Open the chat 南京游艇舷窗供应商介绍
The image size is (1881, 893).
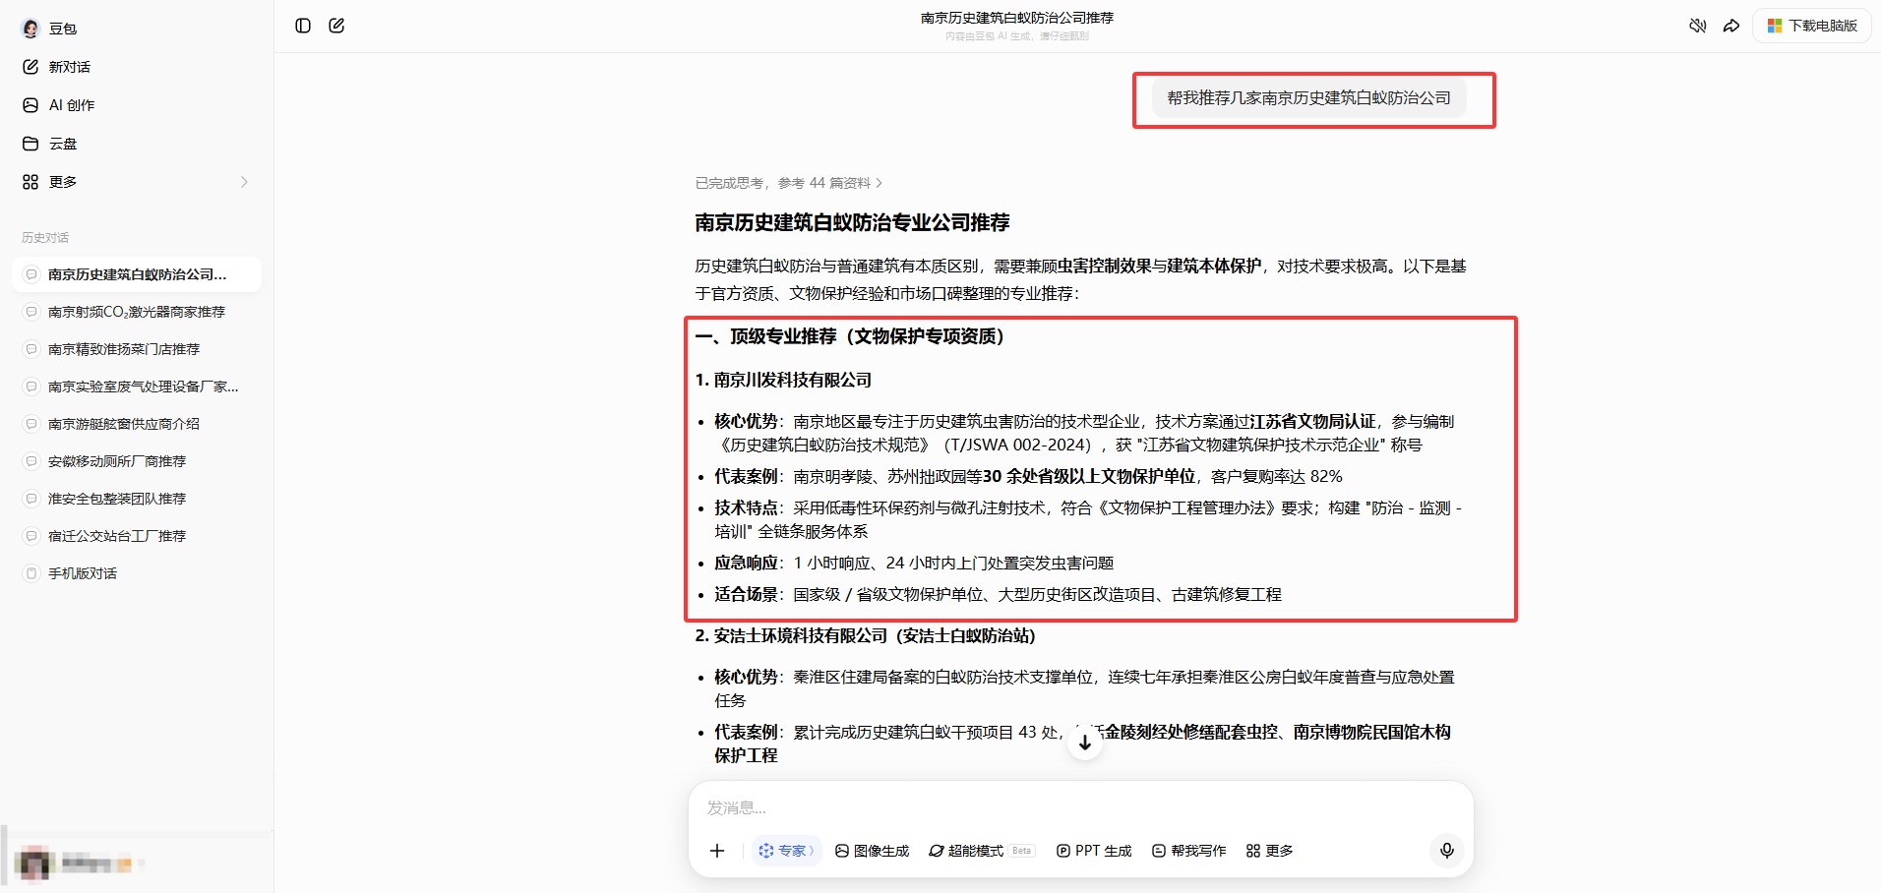(x=136, y=424)
